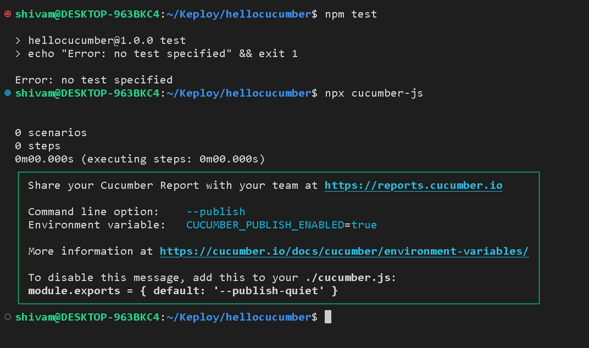Open the cucumber.io environment-variables docs link
This screenshot has height=348, width=589.
(x=344, y=251)
